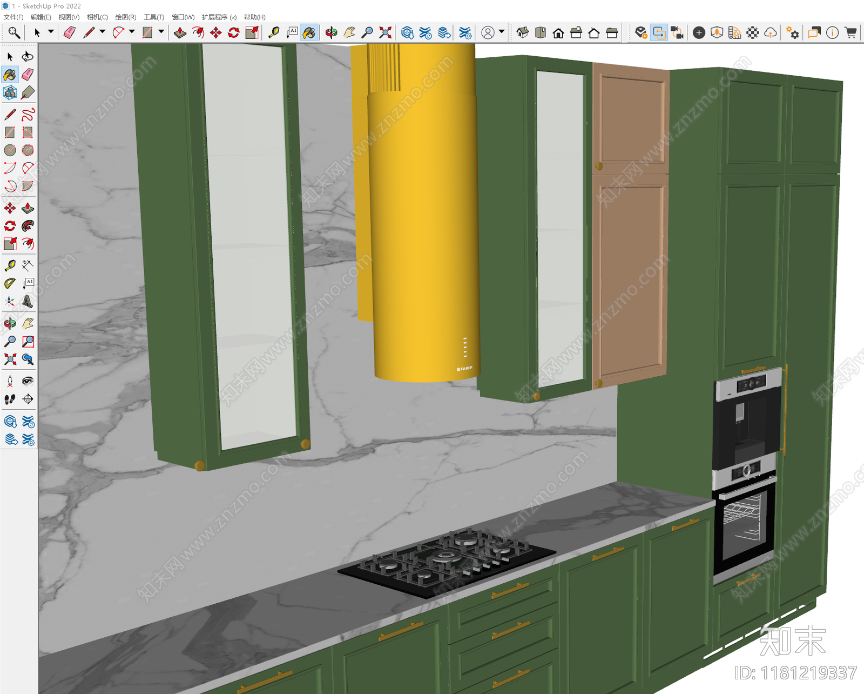Select the Tape Measure tool in top toolbar

[274, 33]
